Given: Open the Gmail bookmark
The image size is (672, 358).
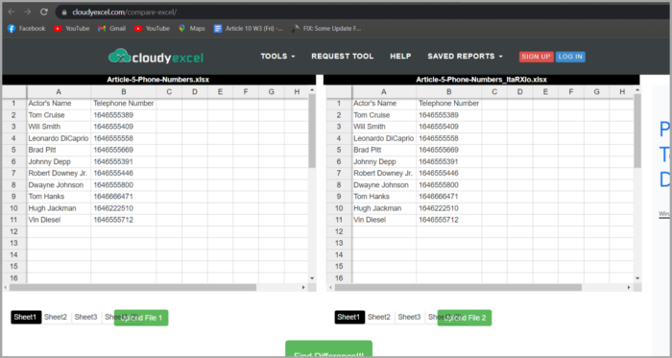Looking at the screenshot, I should tap(111, 29).
